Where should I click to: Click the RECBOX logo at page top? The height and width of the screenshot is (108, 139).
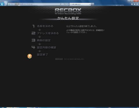(68, 11)
